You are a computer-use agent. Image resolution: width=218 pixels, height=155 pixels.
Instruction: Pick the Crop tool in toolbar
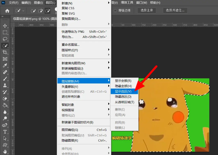5,52
